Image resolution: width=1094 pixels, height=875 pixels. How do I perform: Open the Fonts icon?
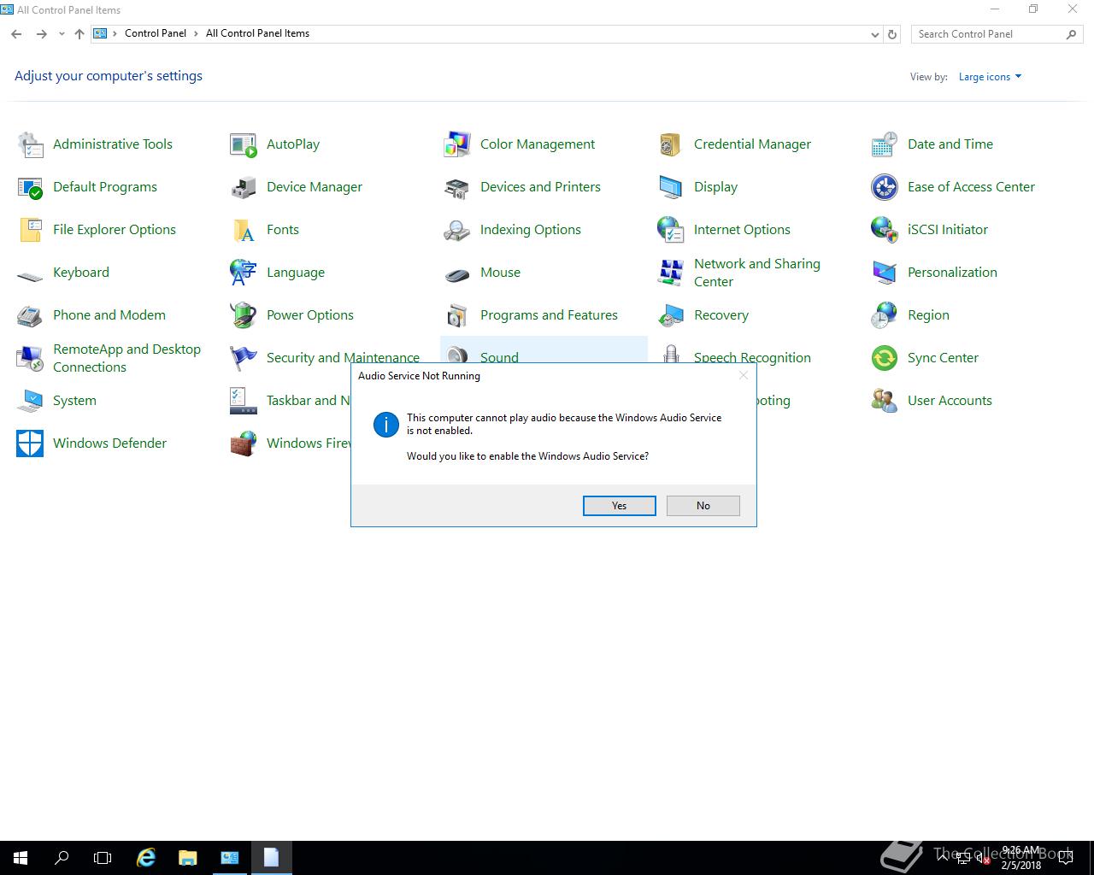point(244,230)
